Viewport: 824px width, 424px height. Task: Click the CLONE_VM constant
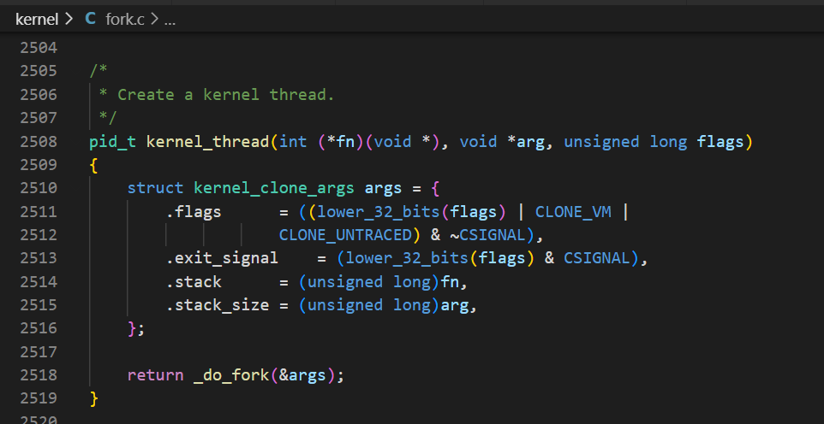tap(573, 211)
